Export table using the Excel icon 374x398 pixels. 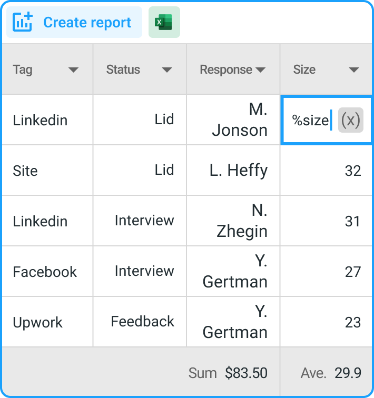pos(164,22)
